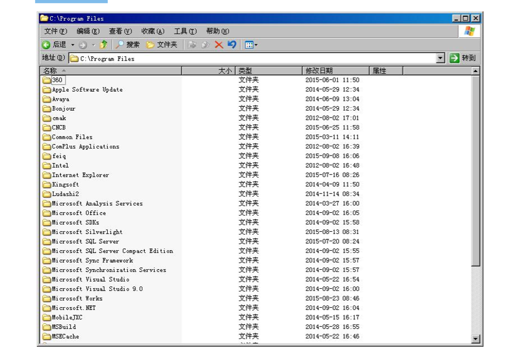Open the 文件(F) menu

pos(56,31)
